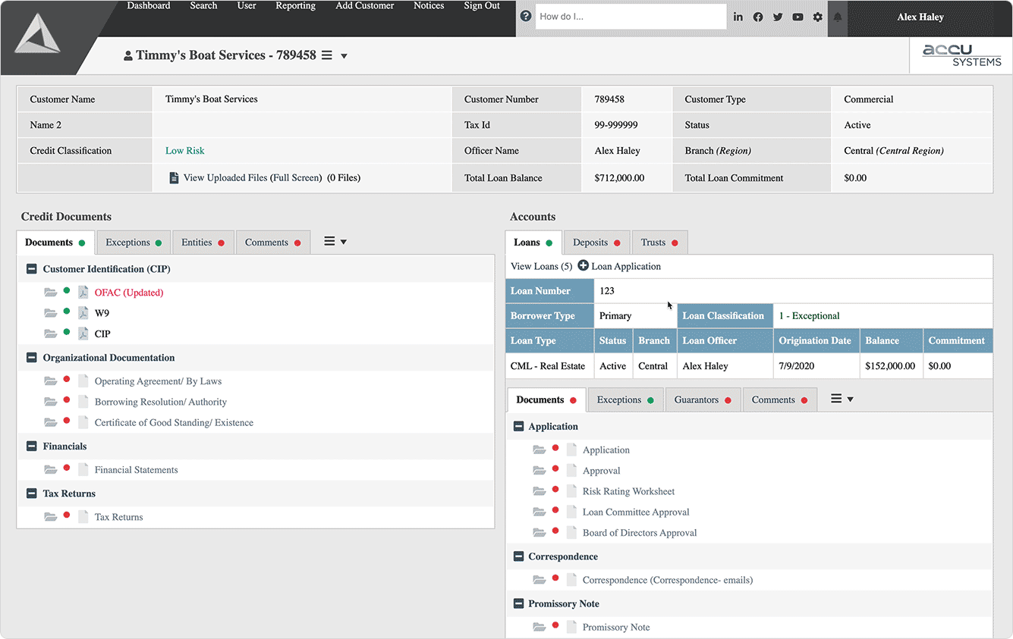The height and width of the screenshot is (639, 1013).
Task: Switch to the Deposits tab
Action: click(x=596, y=243)
